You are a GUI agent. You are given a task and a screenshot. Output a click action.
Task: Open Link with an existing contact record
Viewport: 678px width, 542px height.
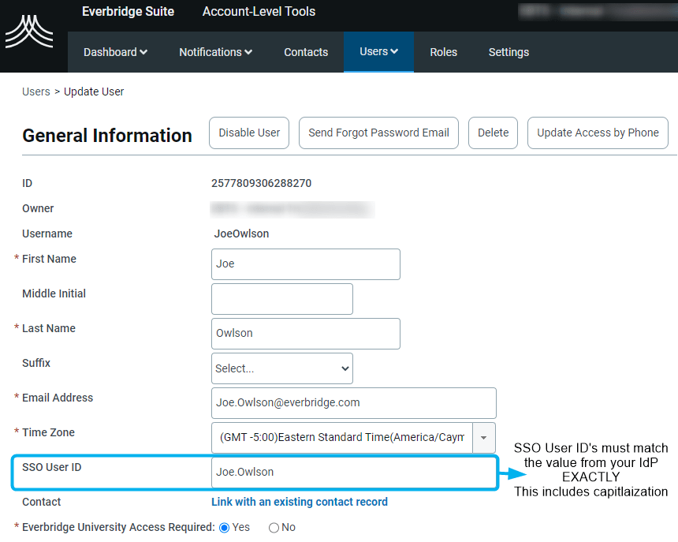pos(299,502)
